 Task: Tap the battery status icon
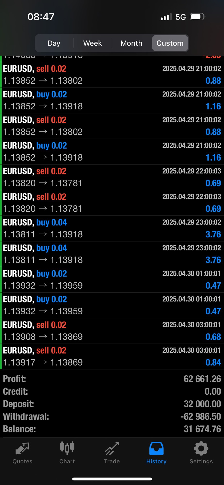tap(197, 17)
